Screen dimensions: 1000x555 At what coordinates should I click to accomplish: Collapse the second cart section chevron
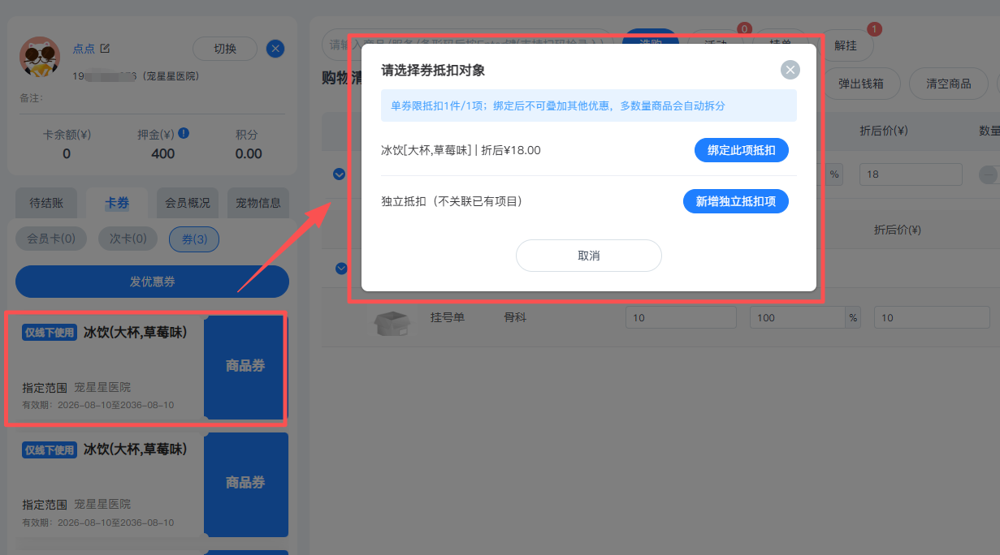pyautogui.click(x=342, y=269)
